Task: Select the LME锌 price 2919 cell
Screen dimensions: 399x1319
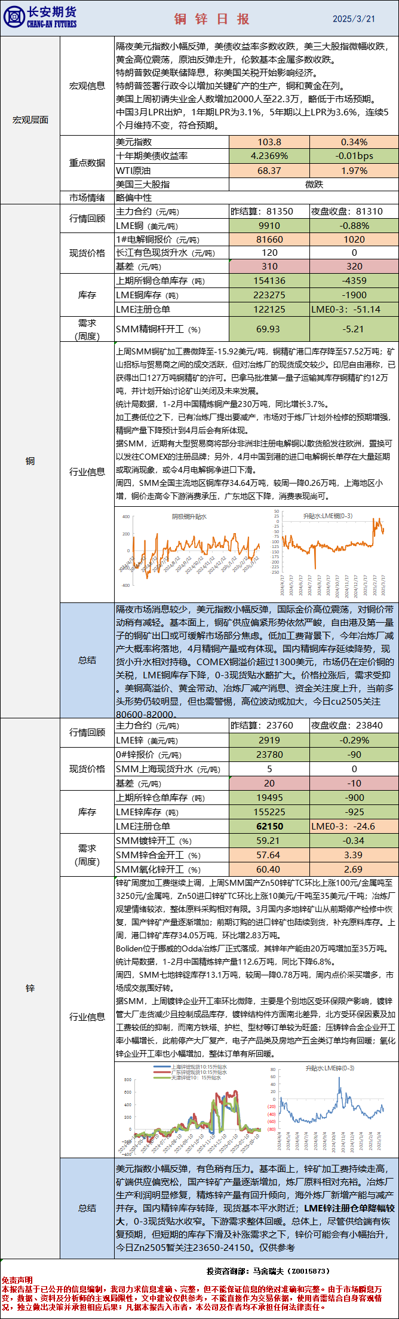Action: (x=269, y=740)
